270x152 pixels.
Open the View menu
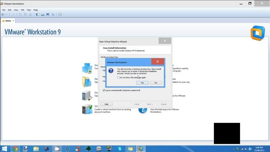pyautogui.click(x=16, y=10)
